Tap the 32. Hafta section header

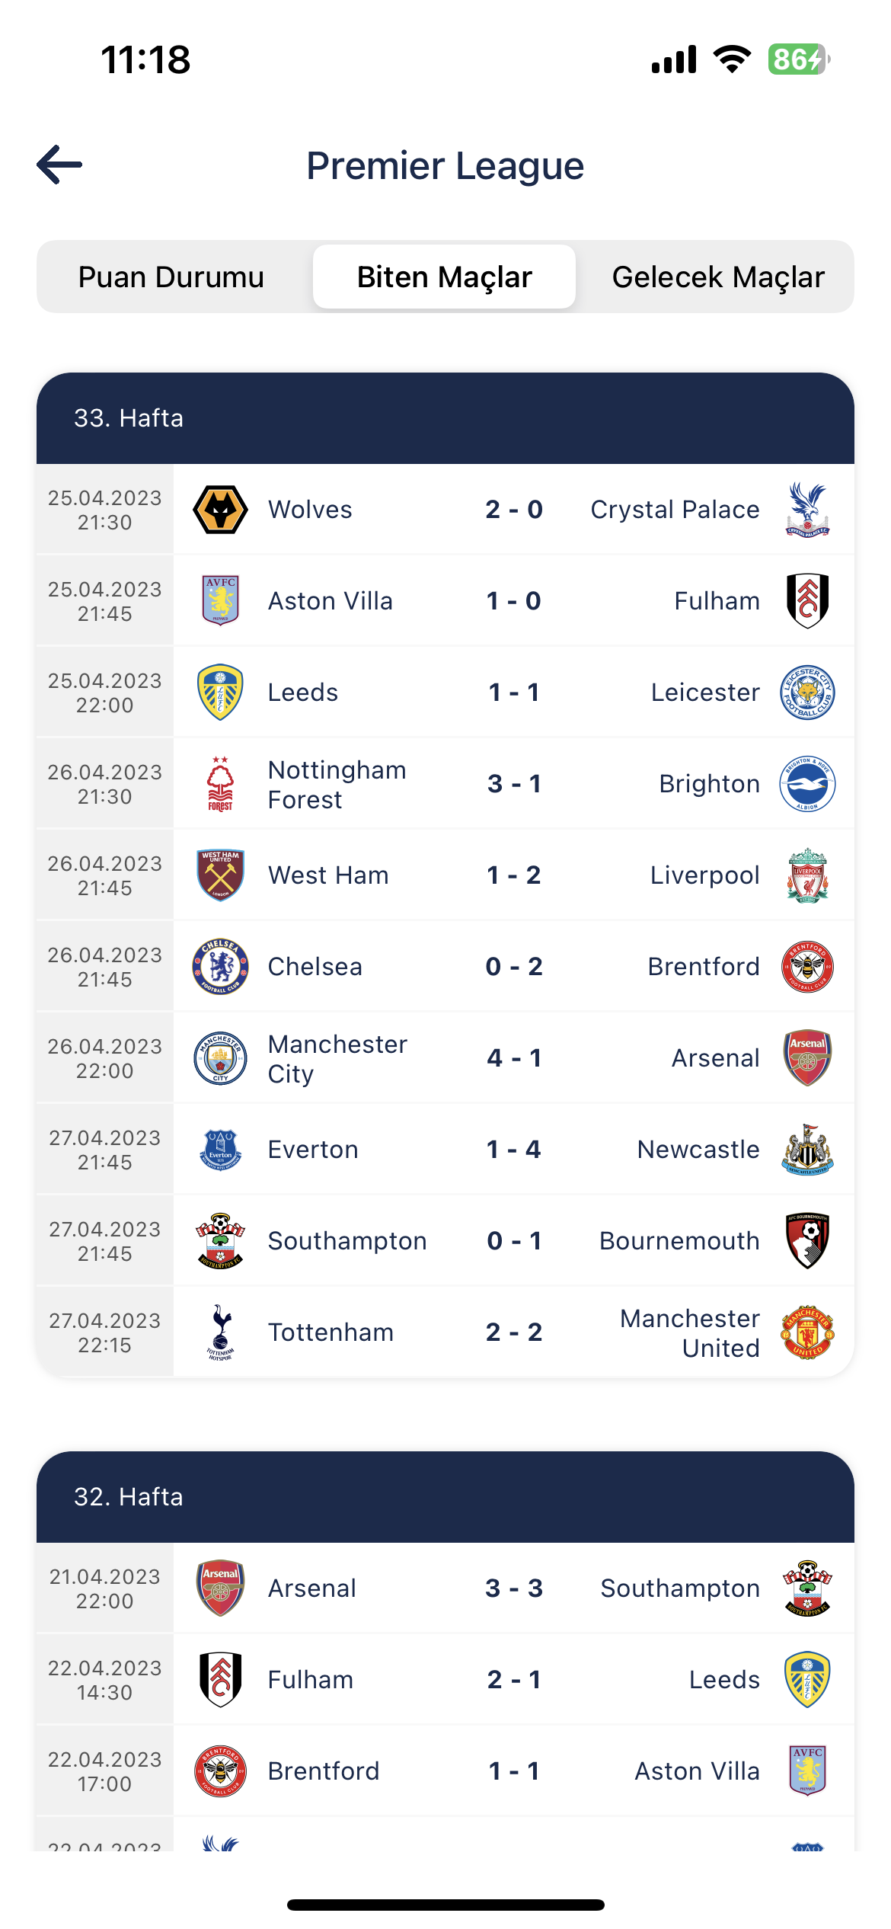coord(445,1497)
